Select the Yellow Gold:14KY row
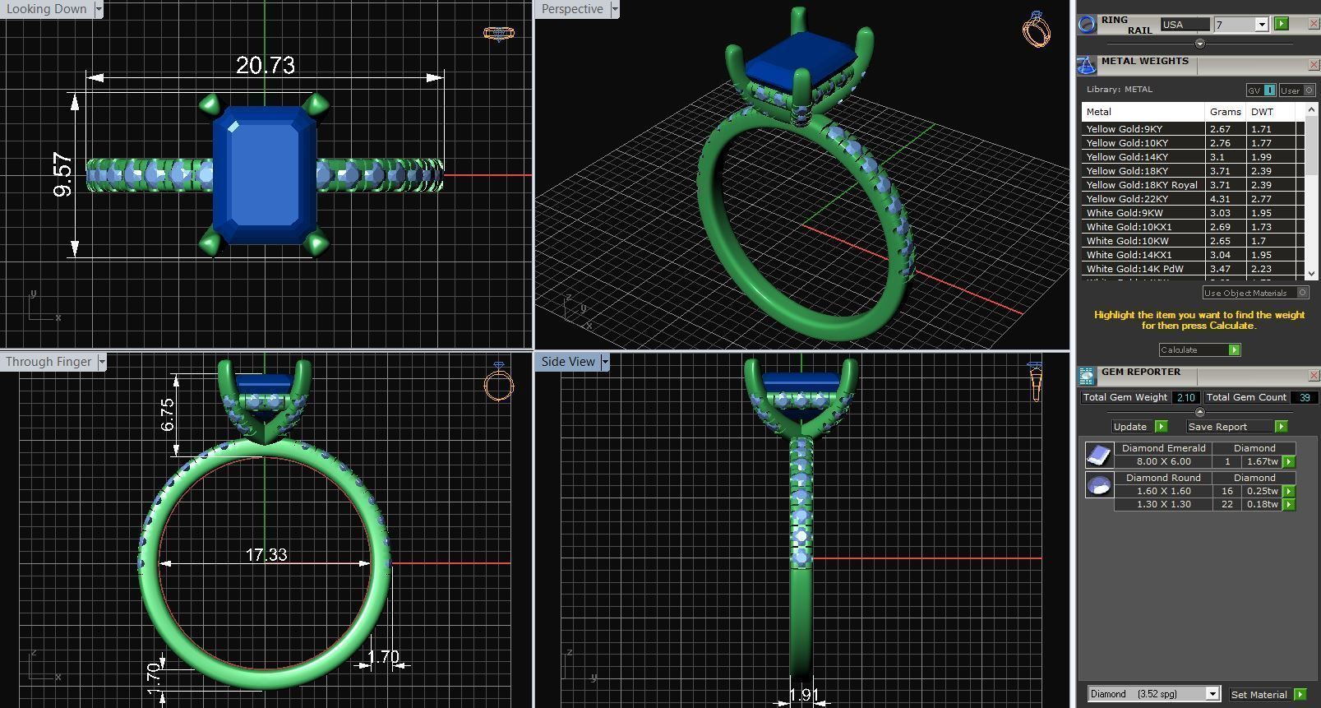Image resolution: width=1321 pixels, height=708 pixels. click(x=1193, y=157)
